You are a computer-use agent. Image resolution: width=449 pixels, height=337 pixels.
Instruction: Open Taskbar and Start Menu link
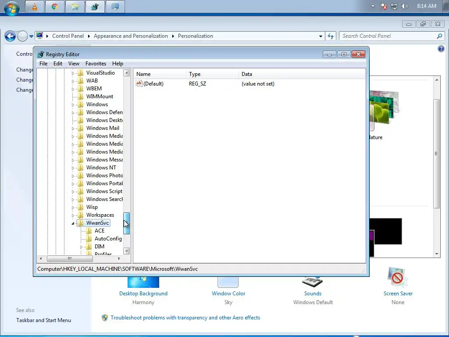pos(43,320)
